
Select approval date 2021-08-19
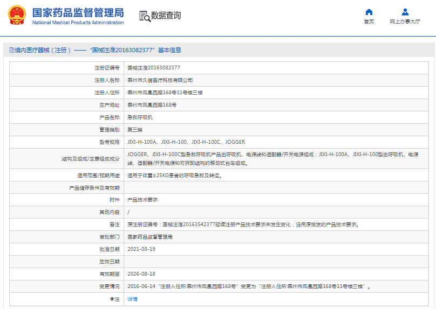tap(141, 249)
